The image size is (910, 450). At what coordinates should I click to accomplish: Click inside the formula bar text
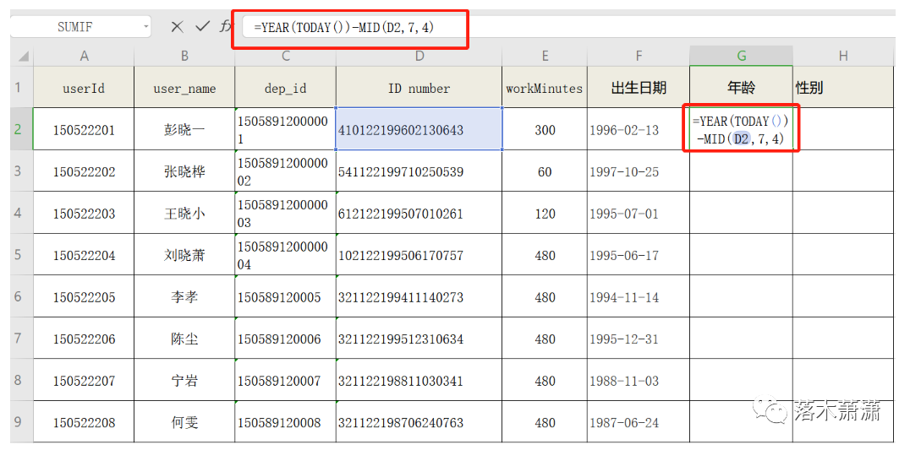[345, 27]
